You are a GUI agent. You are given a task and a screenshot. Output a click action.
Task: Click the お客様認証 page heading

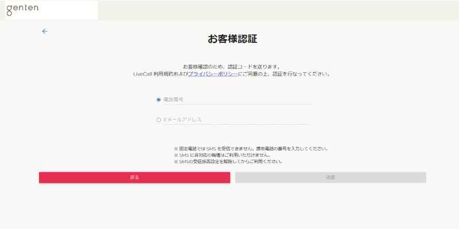click(x=232, y=40)
